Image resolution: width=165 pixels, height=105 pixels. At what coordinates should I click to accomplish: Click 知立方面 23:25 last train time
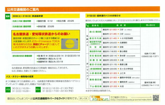(65, 21)
